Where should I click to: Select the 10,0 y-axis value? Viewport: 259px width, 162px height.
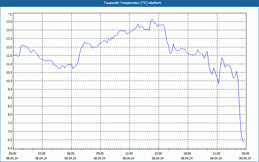(x=9, y=81)
